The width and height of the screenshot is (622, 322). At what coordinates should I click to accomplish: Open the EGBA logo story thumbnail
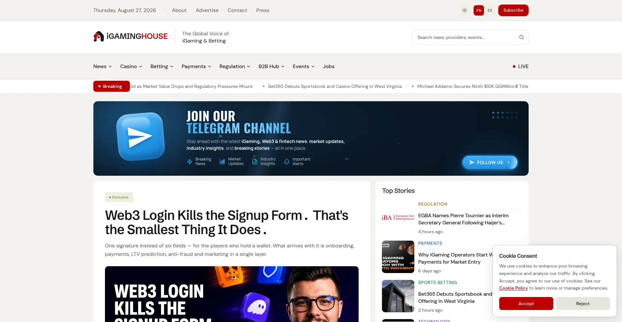click(398, 218)
